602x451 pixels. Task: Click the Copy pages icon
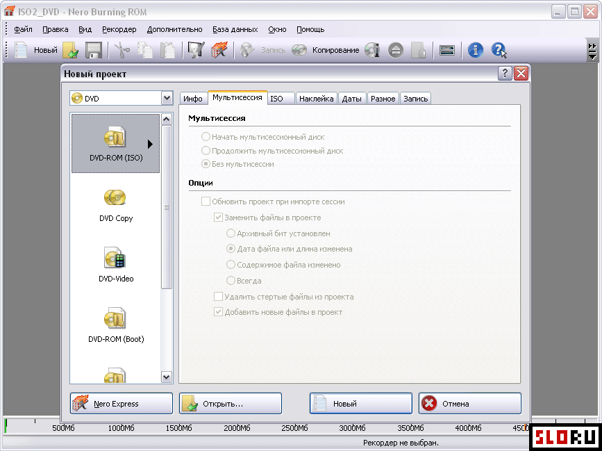(x=145, y=50)
